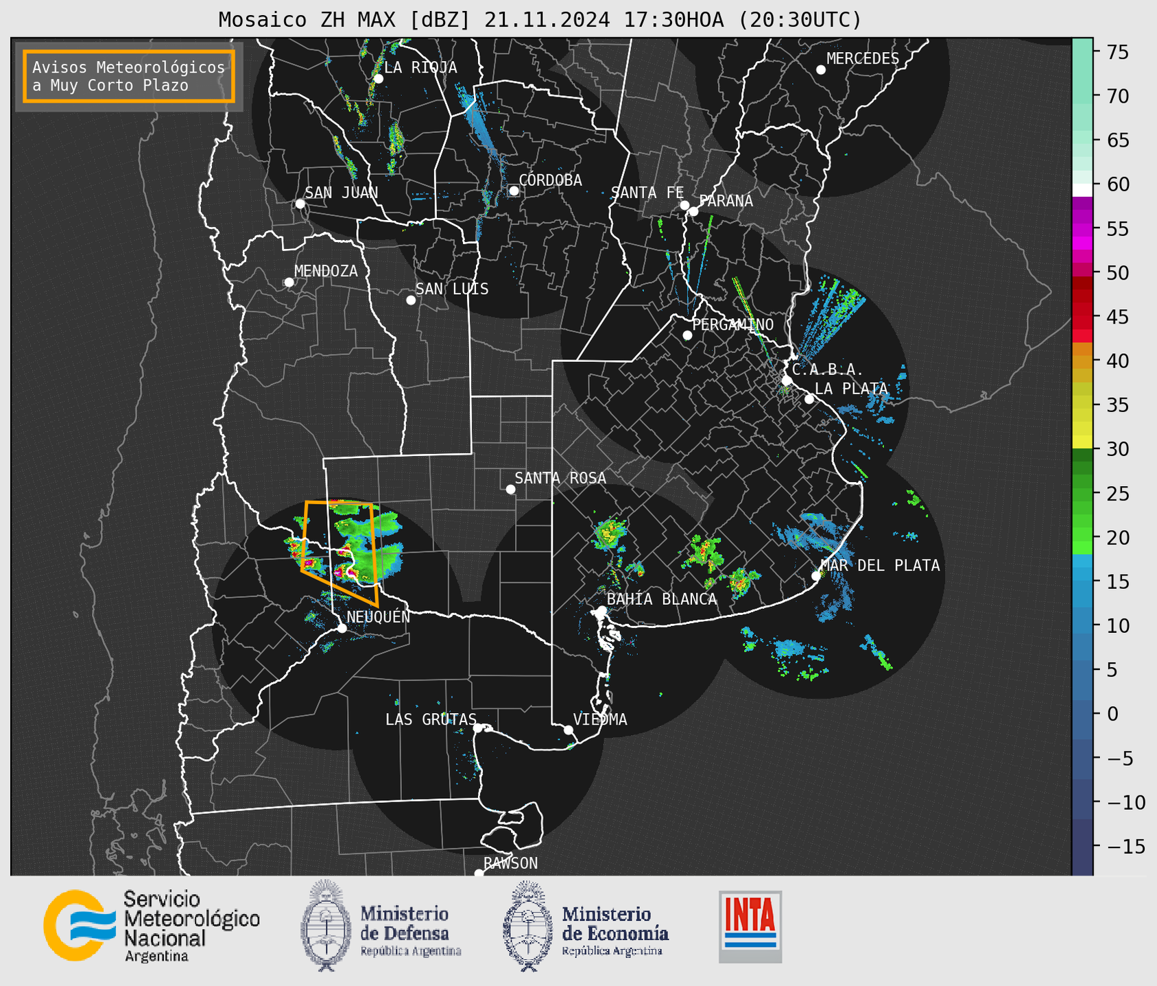Screen dimensions: 1157x986
Task: Click the PARANÁ city marker dot
Action: (x=694, y=211)
